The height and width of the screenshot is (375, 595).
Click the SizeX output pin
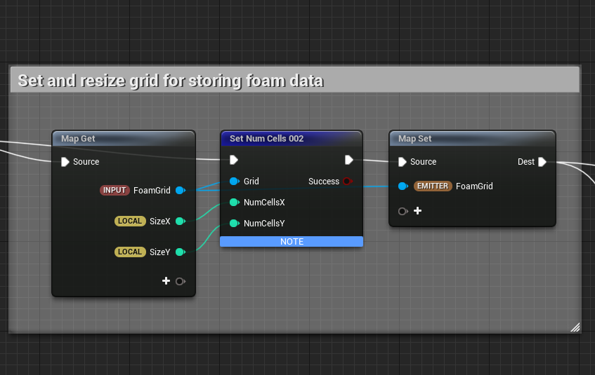180,221
